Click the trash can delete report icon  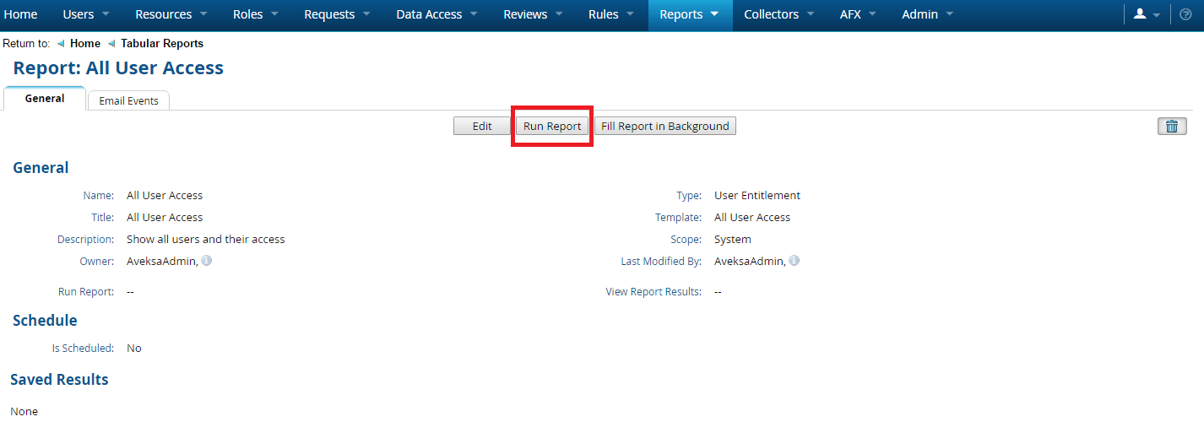click(x=1172, y=126)
